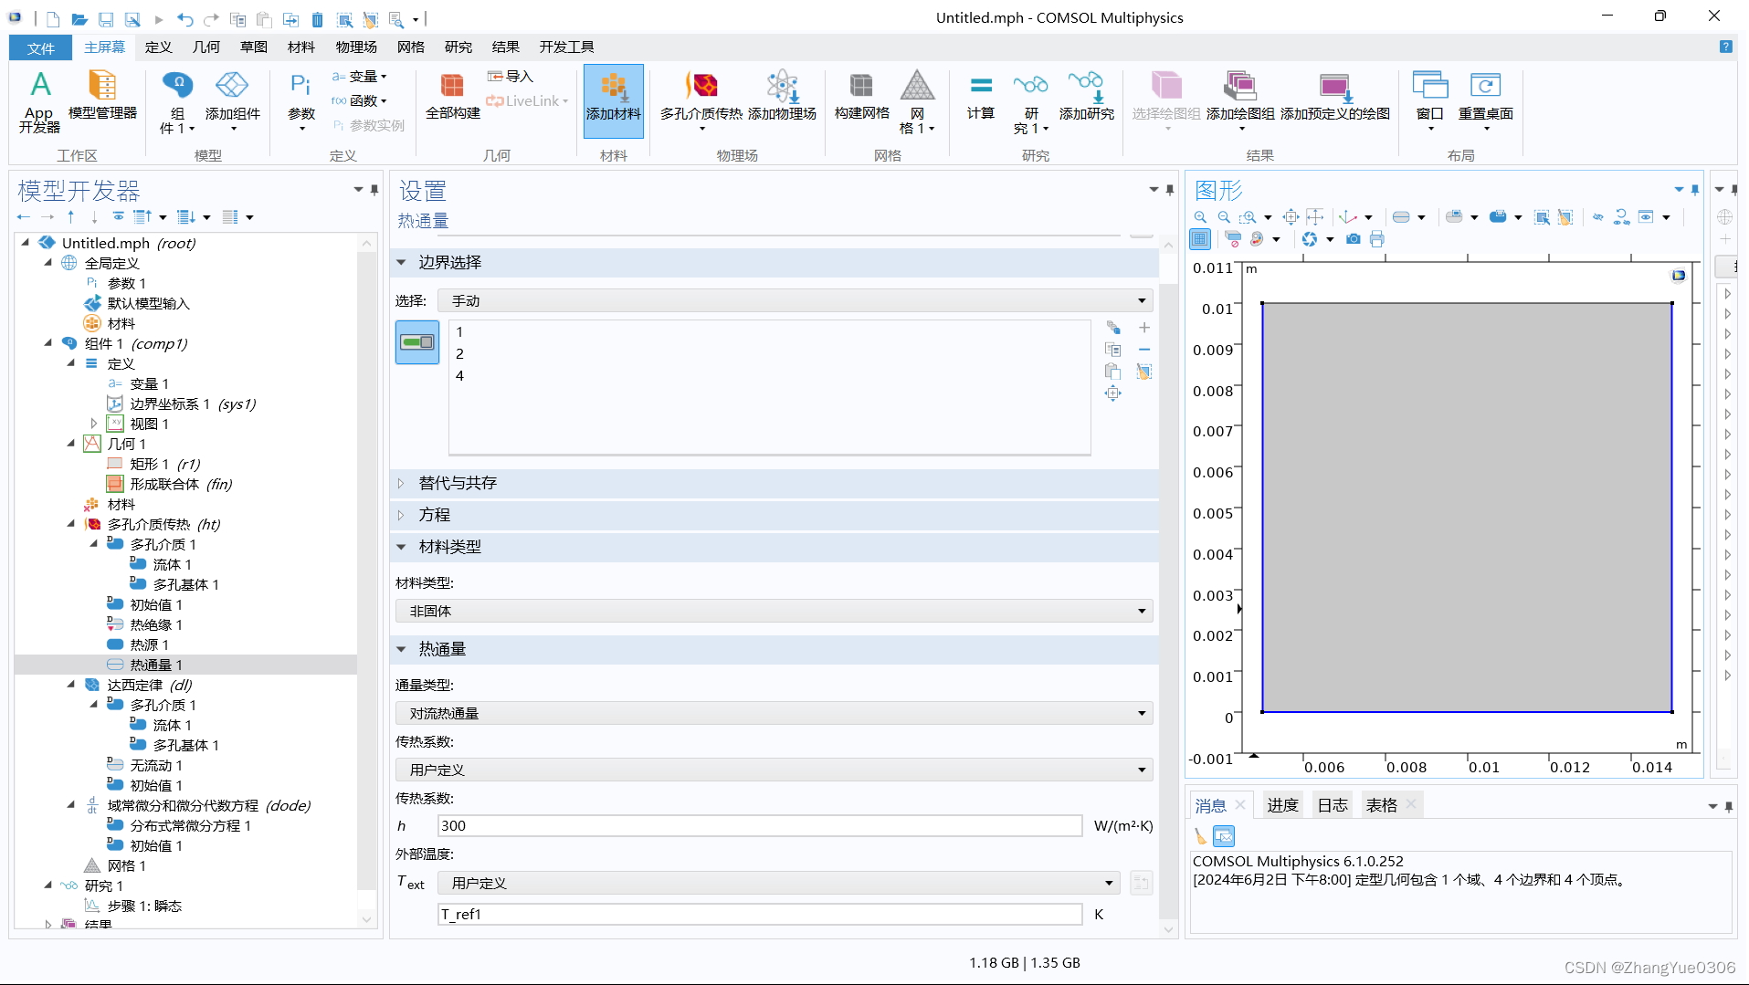Collapse 达西定律 (dl) tree node
This screenshot has height=985, width=1749.
[71, 685]
